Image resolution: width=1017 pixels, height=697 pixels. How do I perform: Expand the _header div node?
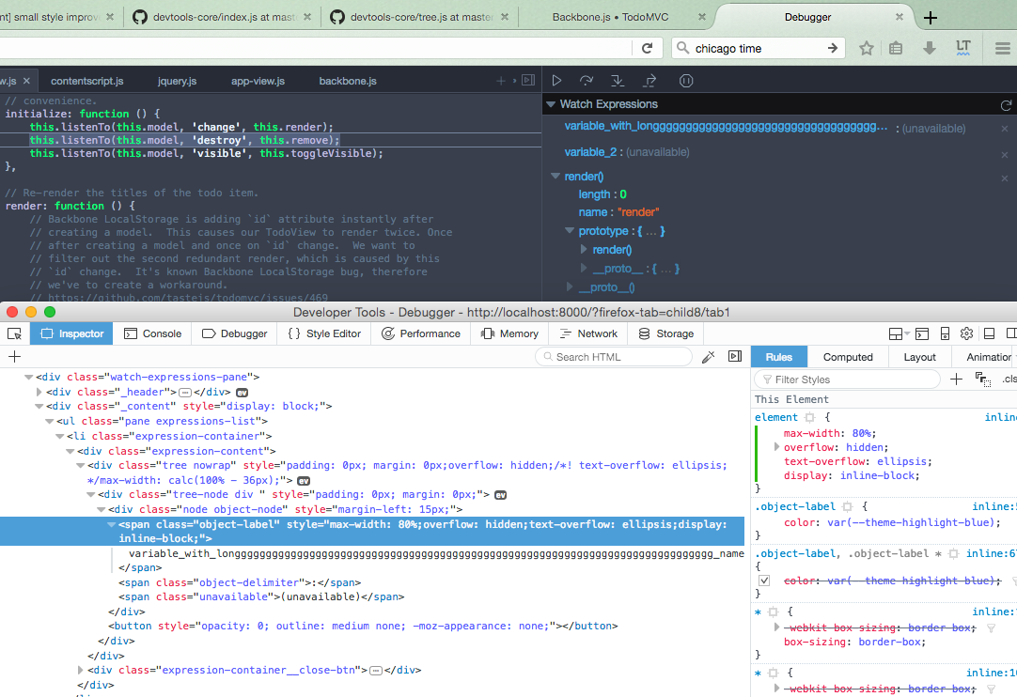[x=39, y=393]
